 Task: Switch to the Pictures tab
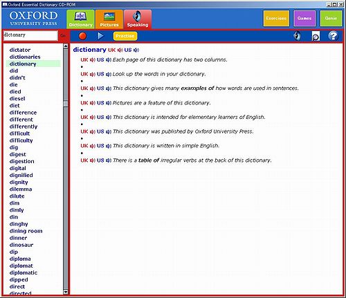109,19
